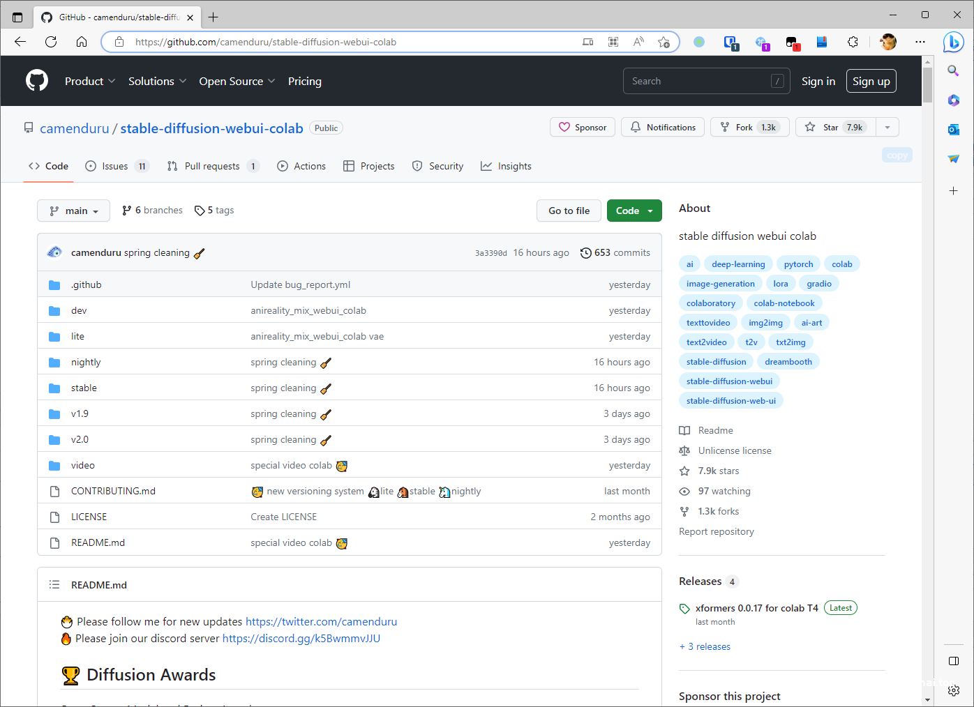This screenshot has width=974, height=707.
Task: Open the Pricing page
Action: point(305,81)
